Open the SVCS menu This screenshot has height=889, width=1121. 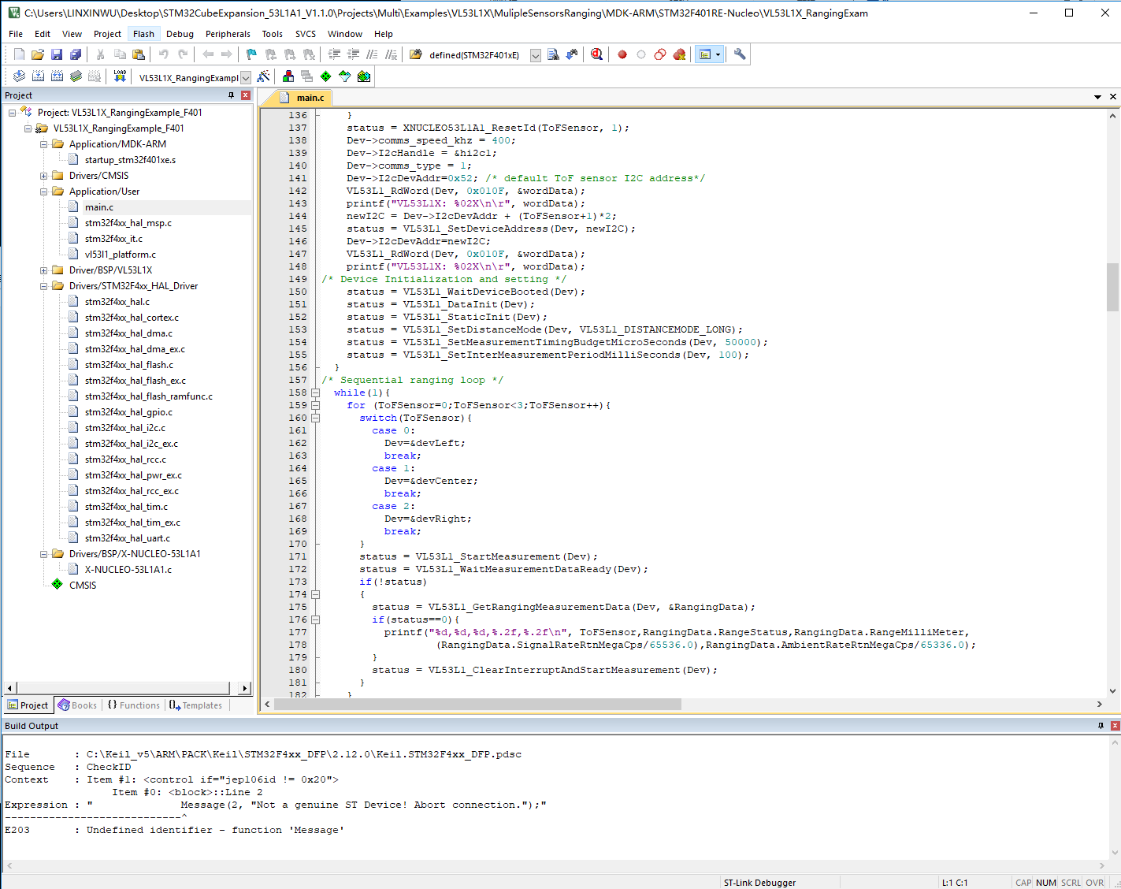[x=306, y=34]
